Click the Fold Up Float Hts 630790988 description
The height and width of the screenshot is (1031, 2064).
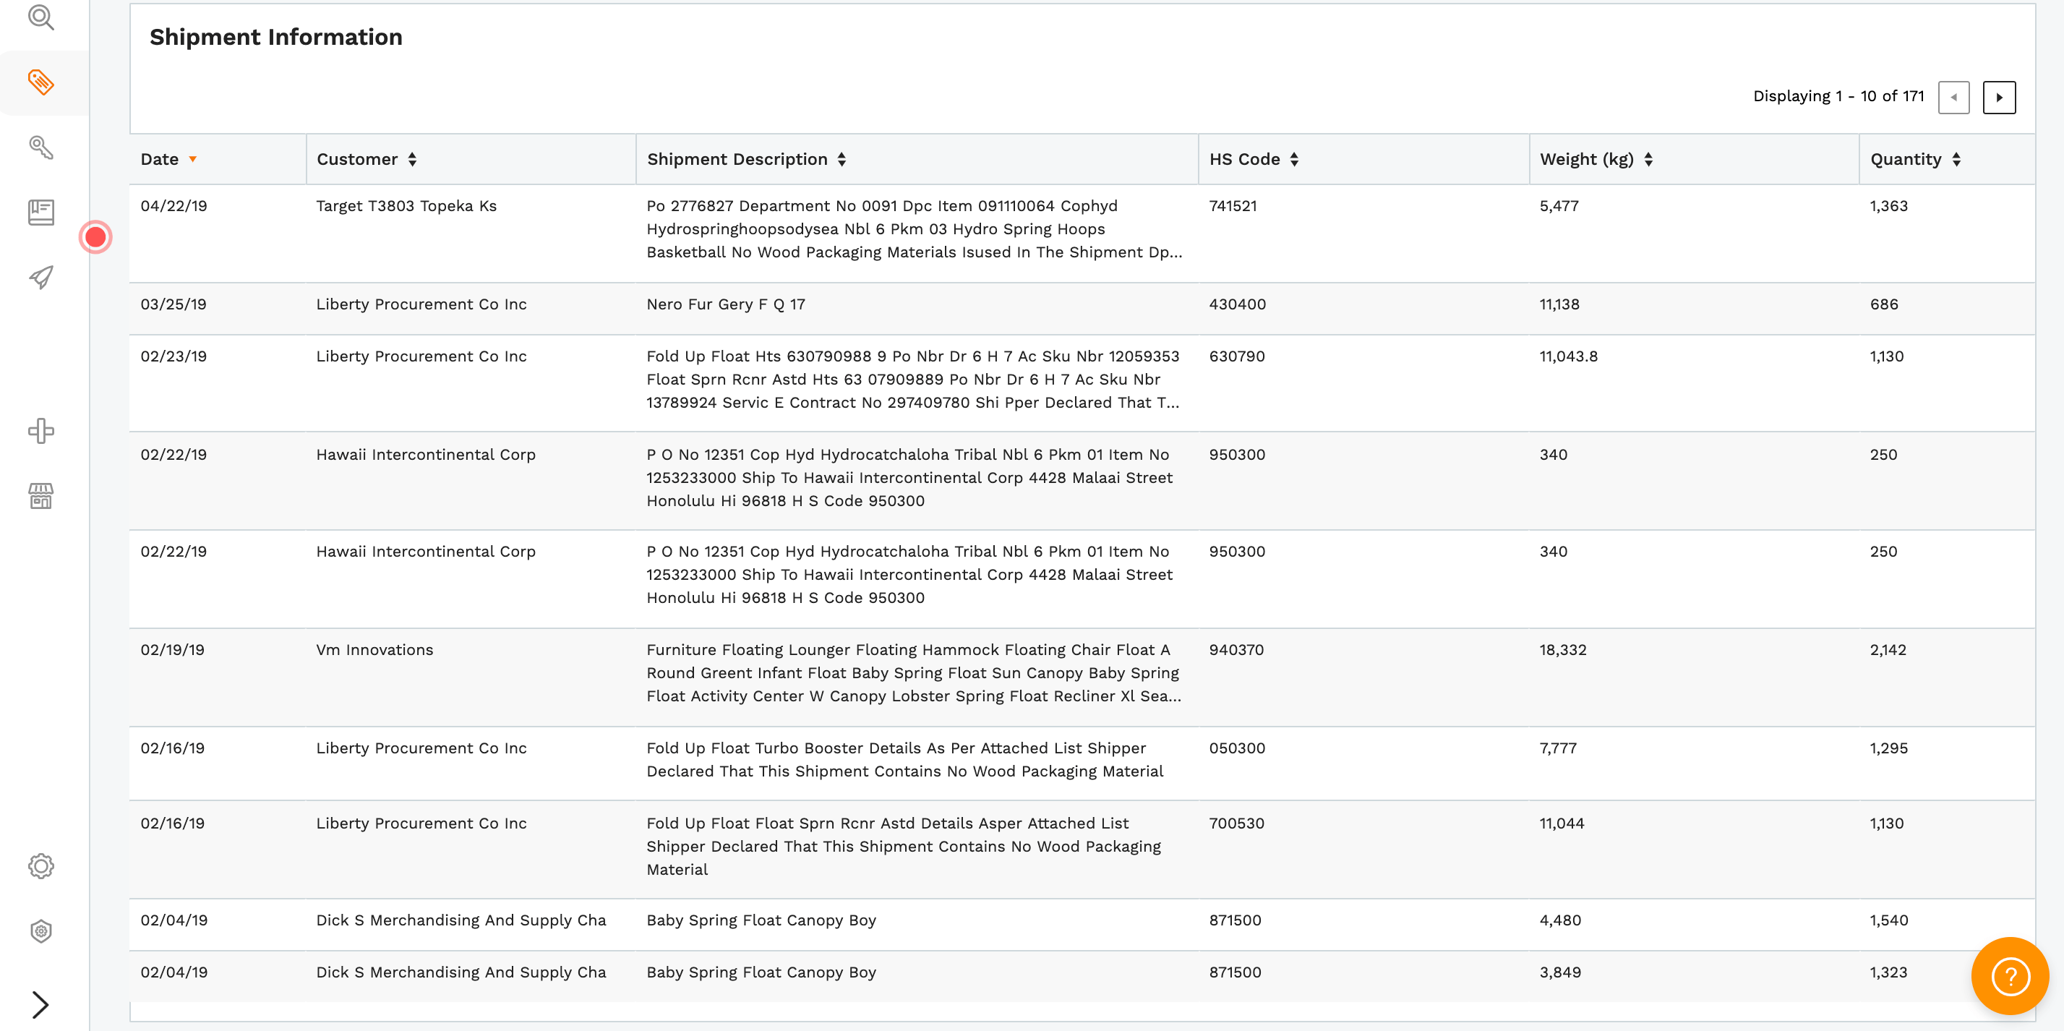pyautogui.click(x=912, y=380)
